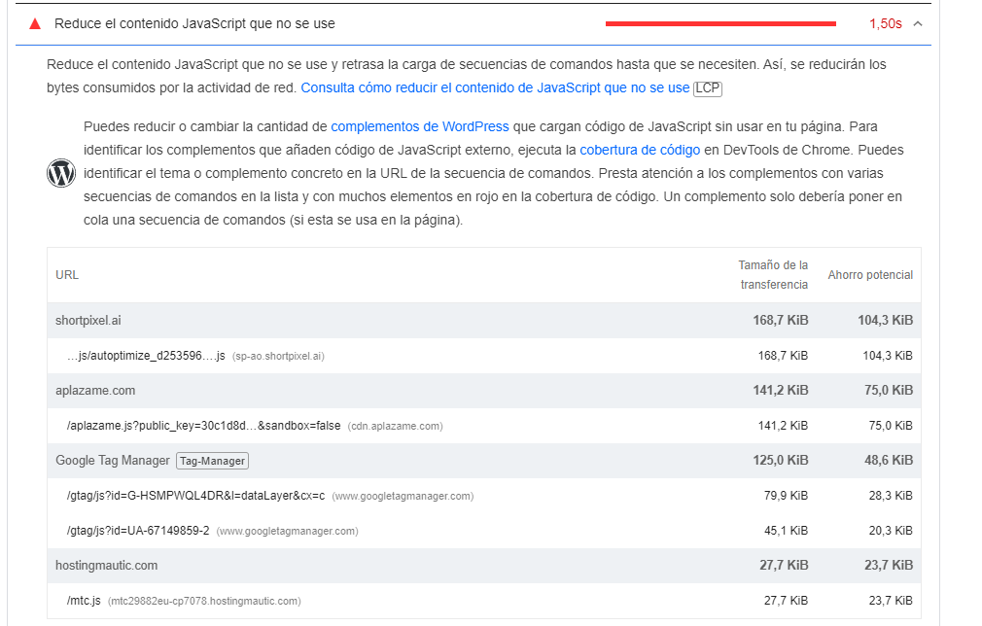Click shortpixel.ai group's 168,7 KiB bold total
This screenshot has width=982, height=626.
781,321
